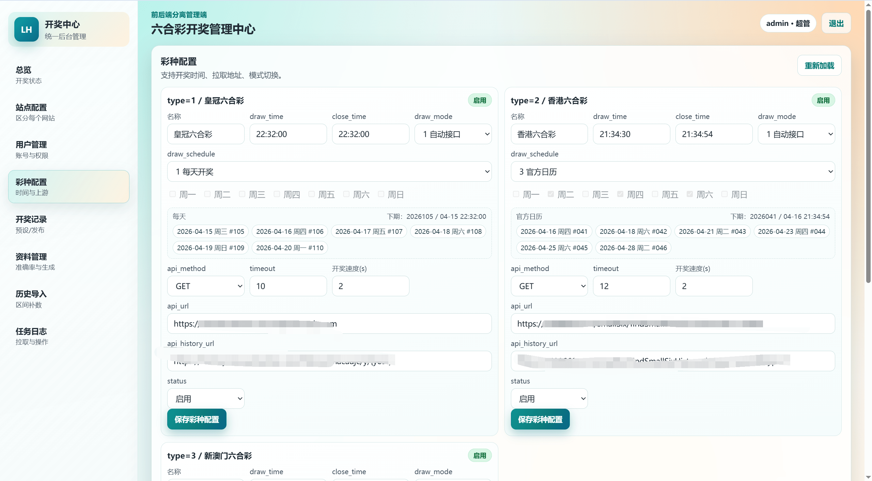Click the 2026-04-28 周二 #046 chip
Screen dimensions: 872x481
point(633,248)
